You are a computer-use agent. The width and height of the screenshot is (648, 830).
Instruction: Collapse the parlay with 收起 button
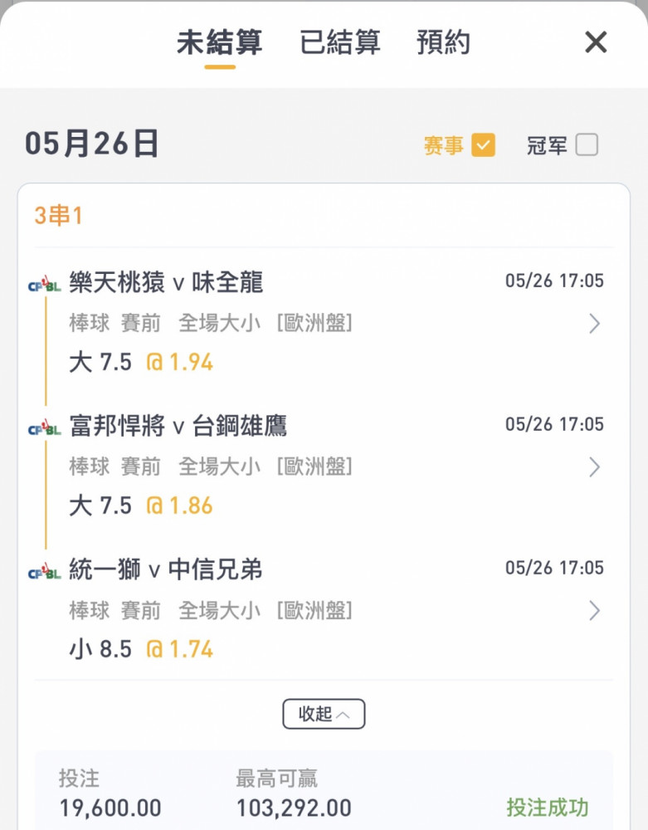tap(324, 714)
